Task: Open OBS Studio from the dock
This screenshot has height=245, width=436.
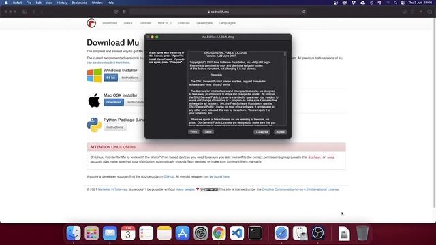Action: (318, 233)
